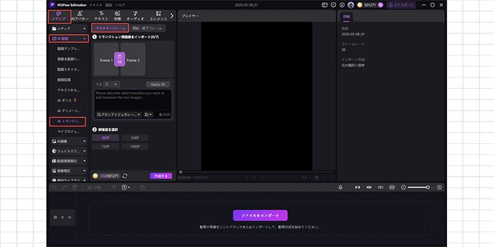This screenshot has height=247, width=494.
Task: Open the 詳細 details tab
Action: coord(346,17)
